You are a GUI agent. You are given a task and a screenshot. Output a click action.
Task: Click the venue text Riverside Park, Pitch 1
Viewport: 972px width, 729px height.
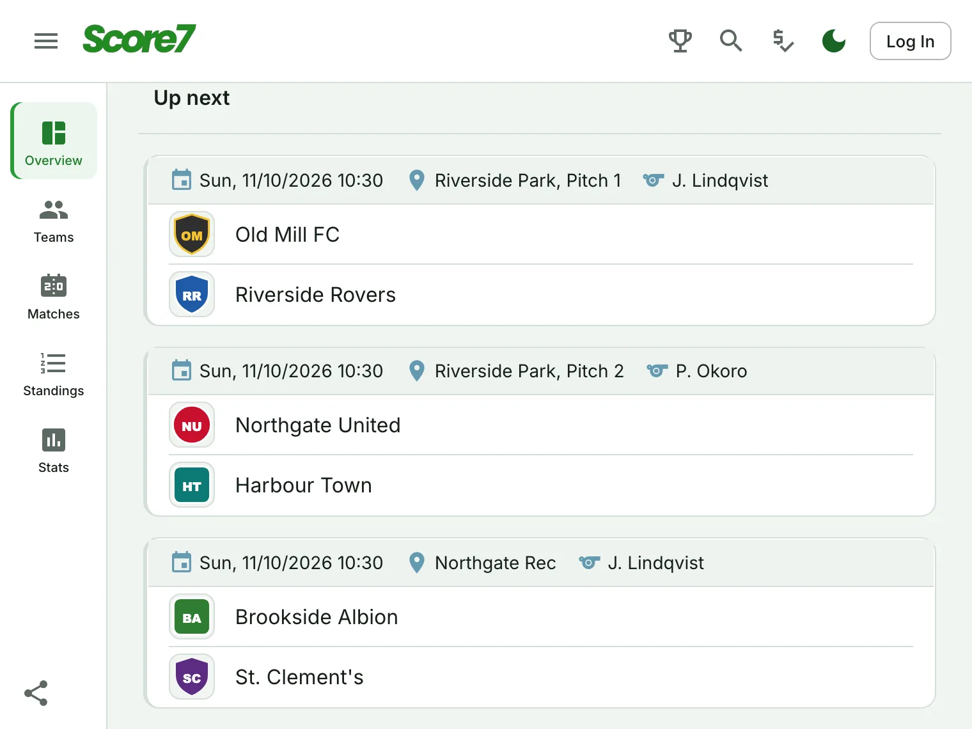tap(528, 180)
